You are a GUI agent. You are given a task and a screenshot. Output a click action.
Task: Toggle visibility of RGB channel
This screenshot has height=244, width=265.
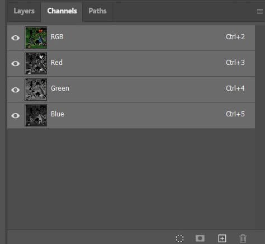(16, 38)
